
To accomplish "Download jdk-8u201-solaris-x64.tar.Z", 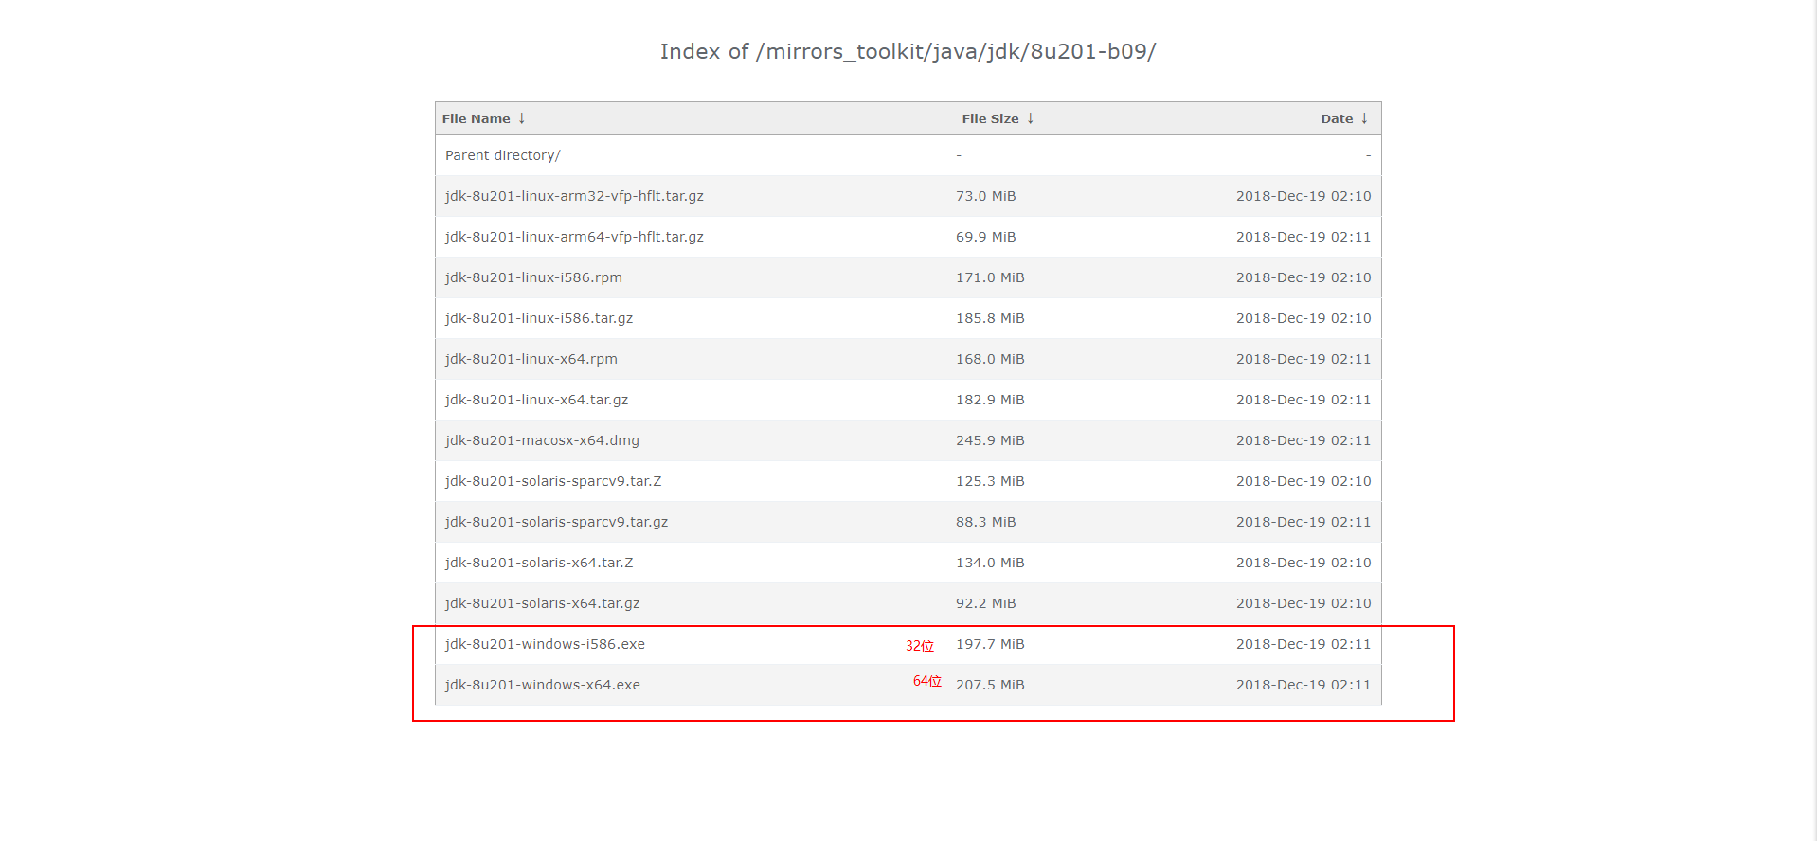I will coord(539,563).
